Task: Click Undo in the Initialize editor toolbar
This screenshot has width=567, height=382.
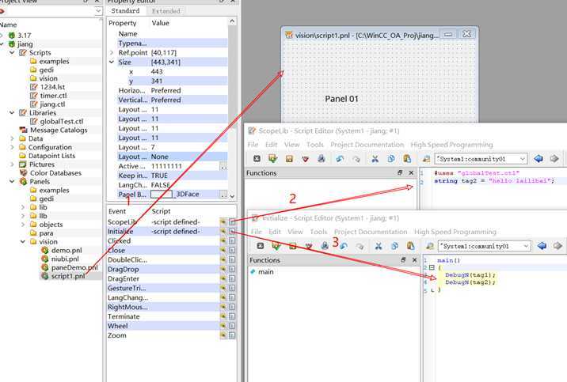Action: coord(343,246)
